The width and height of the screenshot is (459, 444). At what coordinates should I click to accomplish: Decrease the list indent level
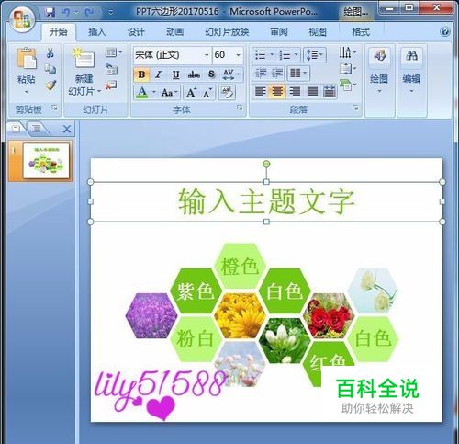coord(261,74)
